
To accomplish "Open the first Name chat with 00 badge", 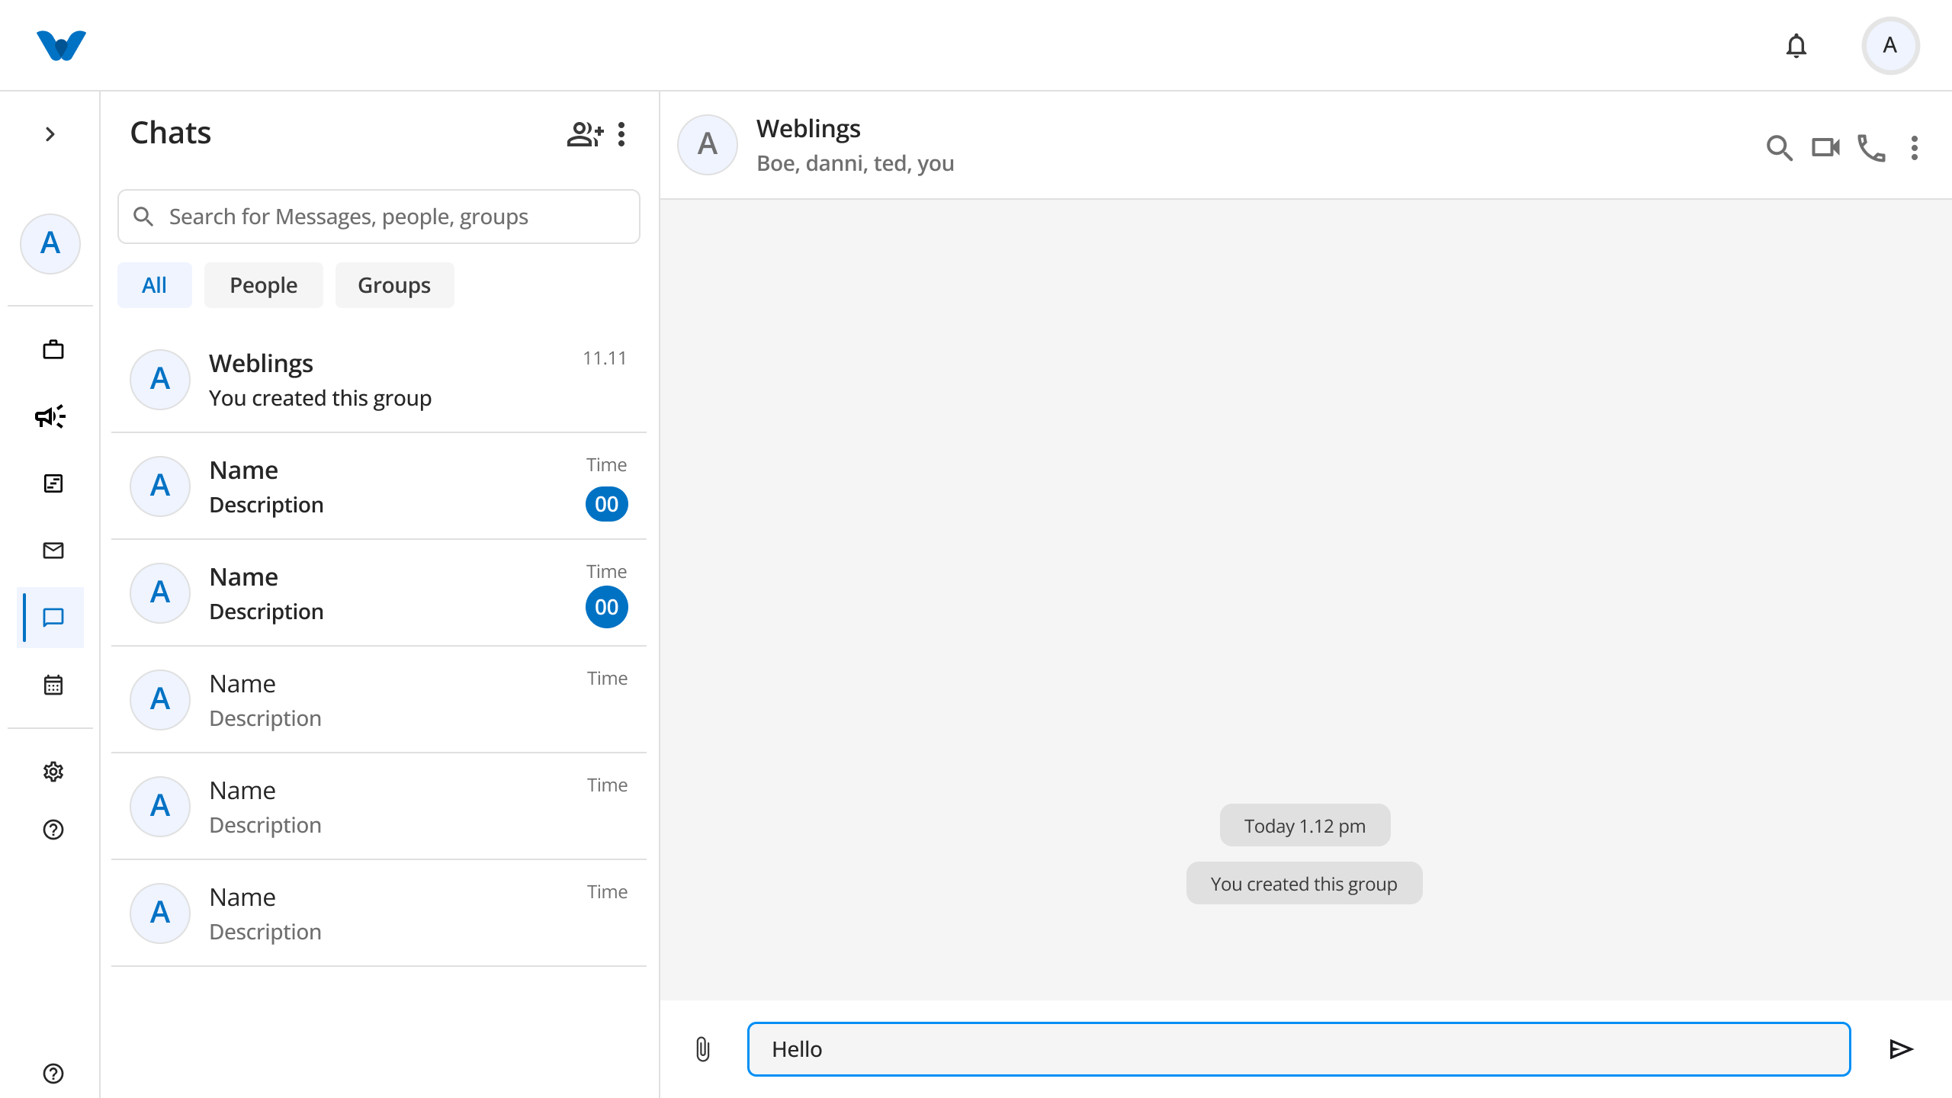I will coord(379,486).
